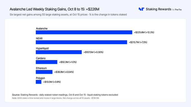Select the Avalanche blue bar
191x107 pixels.
(x=84, y=32)
